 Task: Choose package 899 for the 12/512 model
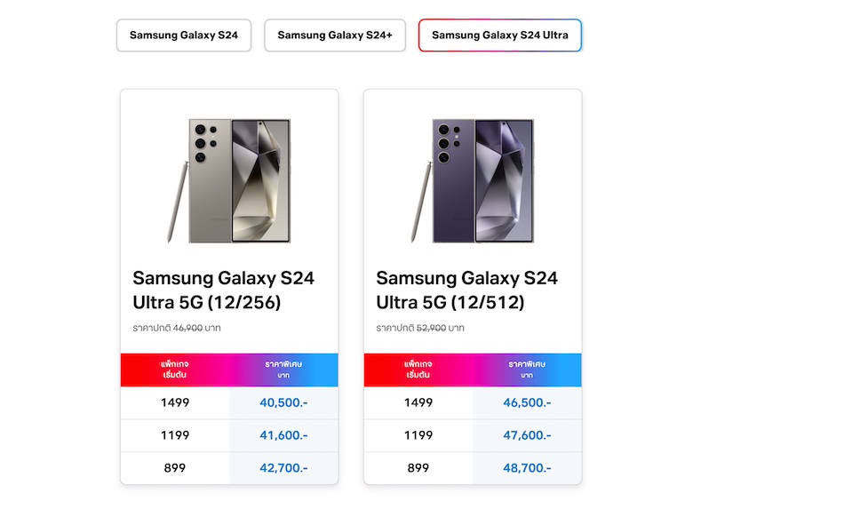point(418,468)
